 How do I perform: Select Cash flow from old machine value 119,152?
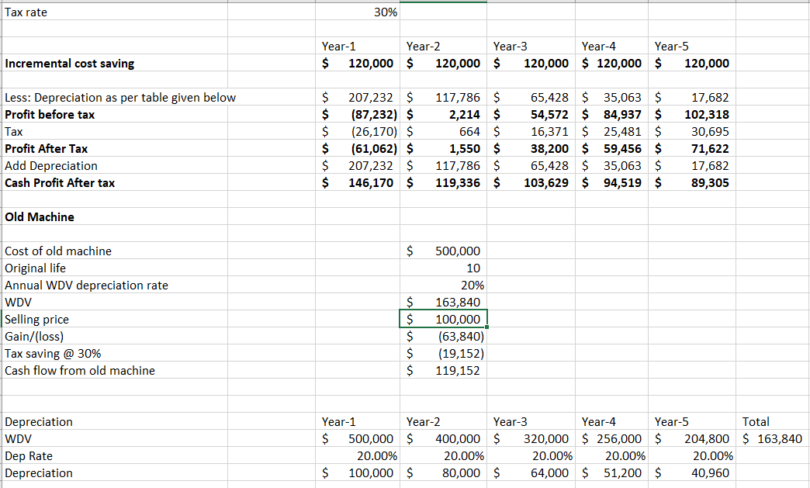444,371
